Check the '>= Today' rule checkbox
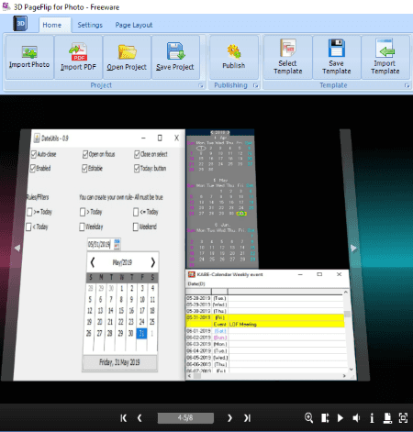The height and width of the screenshot is (432, 413). pyautogui.click(x=29, y=212)
